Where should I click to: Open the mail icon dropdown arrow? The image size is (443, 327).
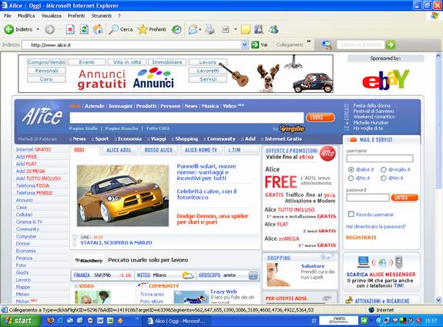200,29
